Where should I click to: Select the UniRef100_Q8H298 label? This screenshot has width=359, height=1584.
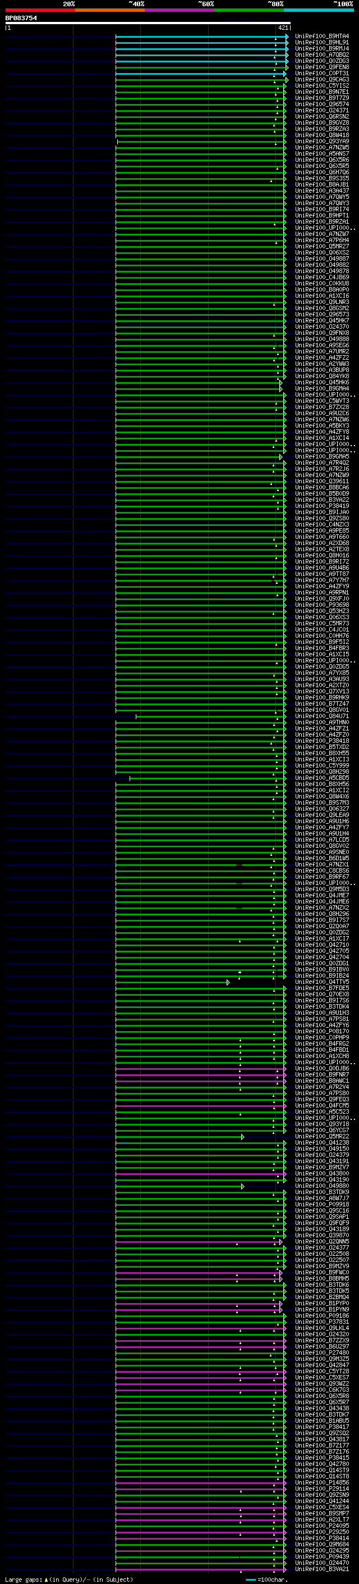tap(322, 771)
